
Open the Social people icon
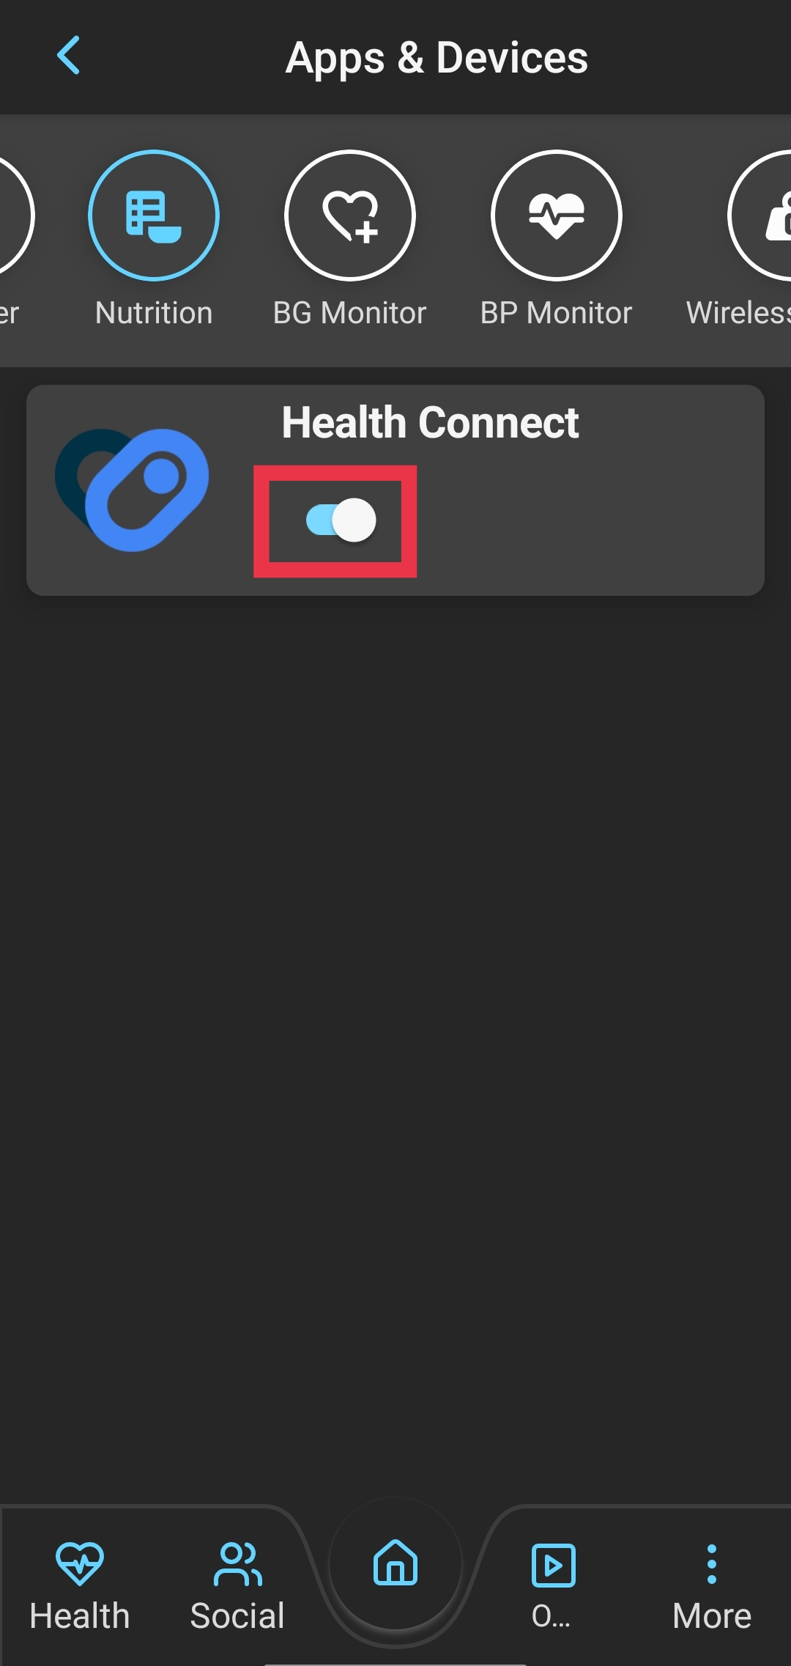(237, 1564)
